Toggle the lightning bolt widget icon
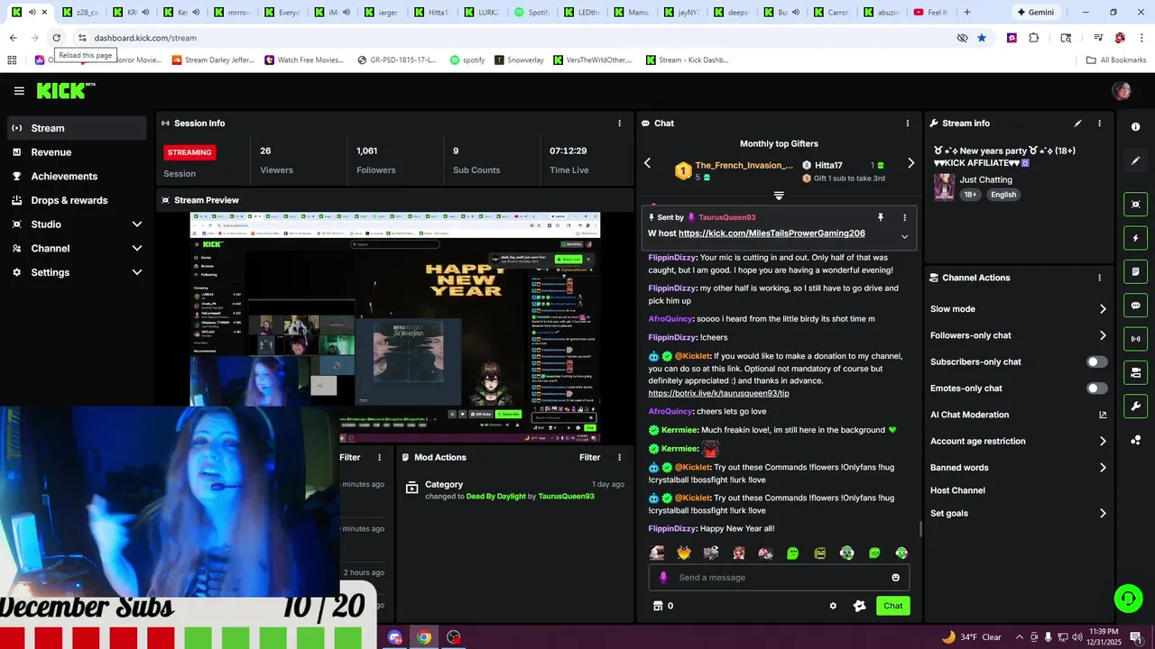Image resolution: width=1155 pixels, height=649 pixels. click(1136, 238)
